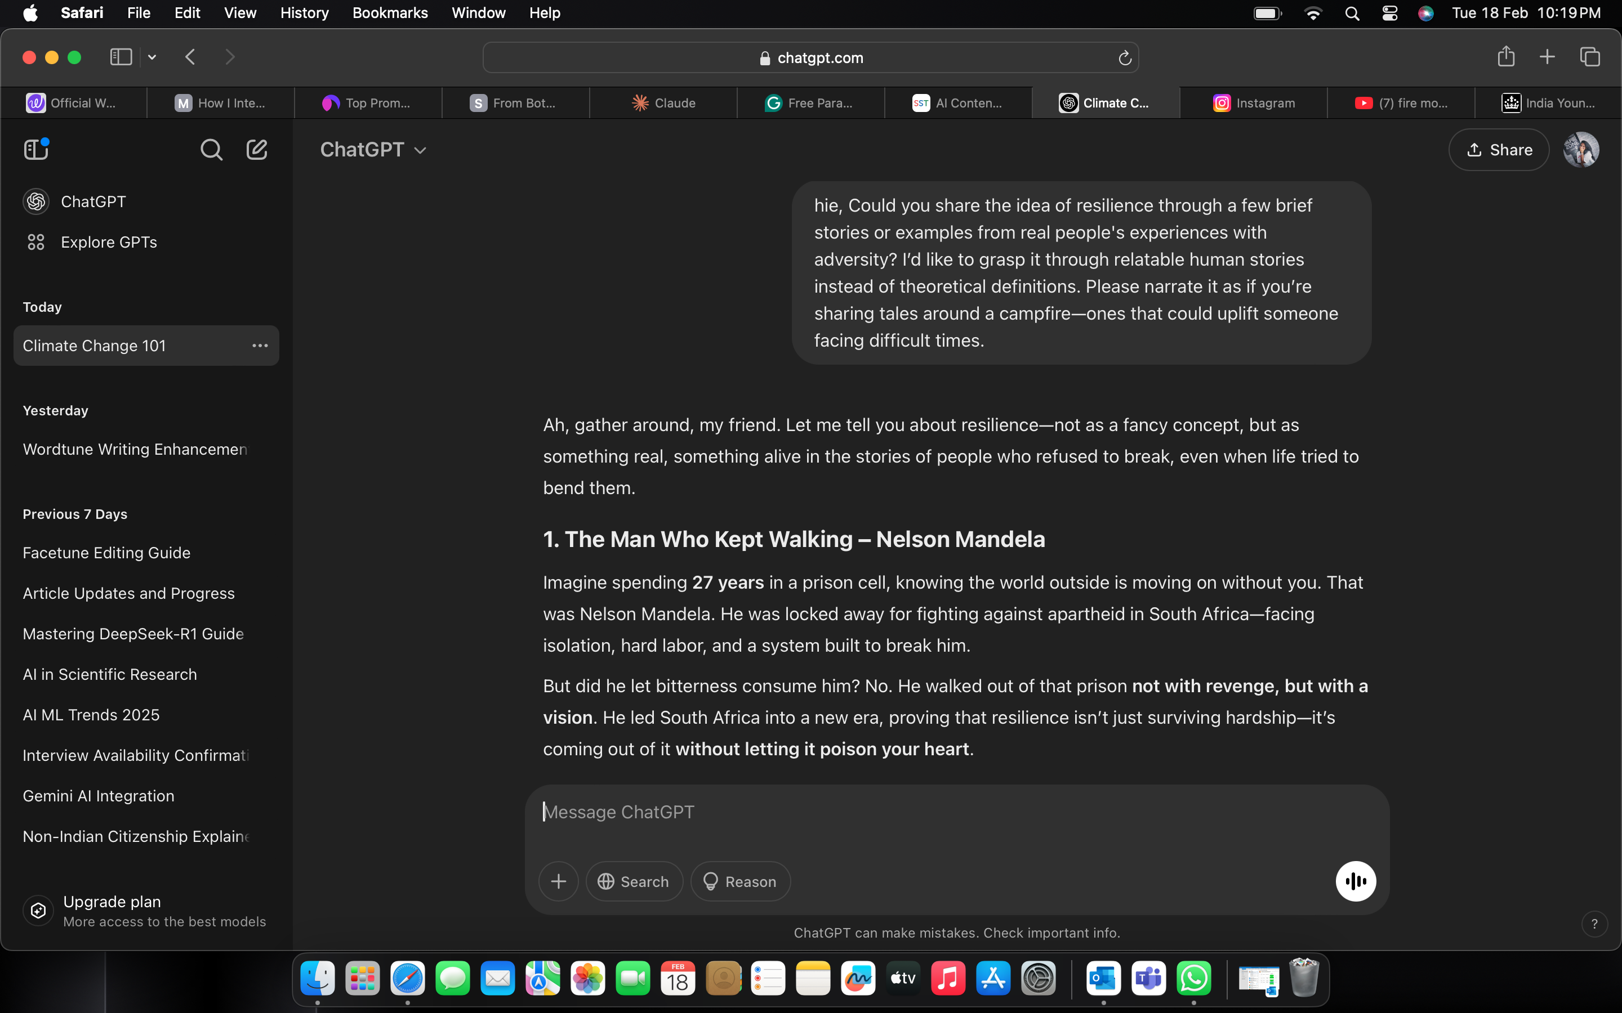Open Microsoft Teams from the Dock
The width and height of the screenshot is (1622, 1013).
tap(1149, 979)
